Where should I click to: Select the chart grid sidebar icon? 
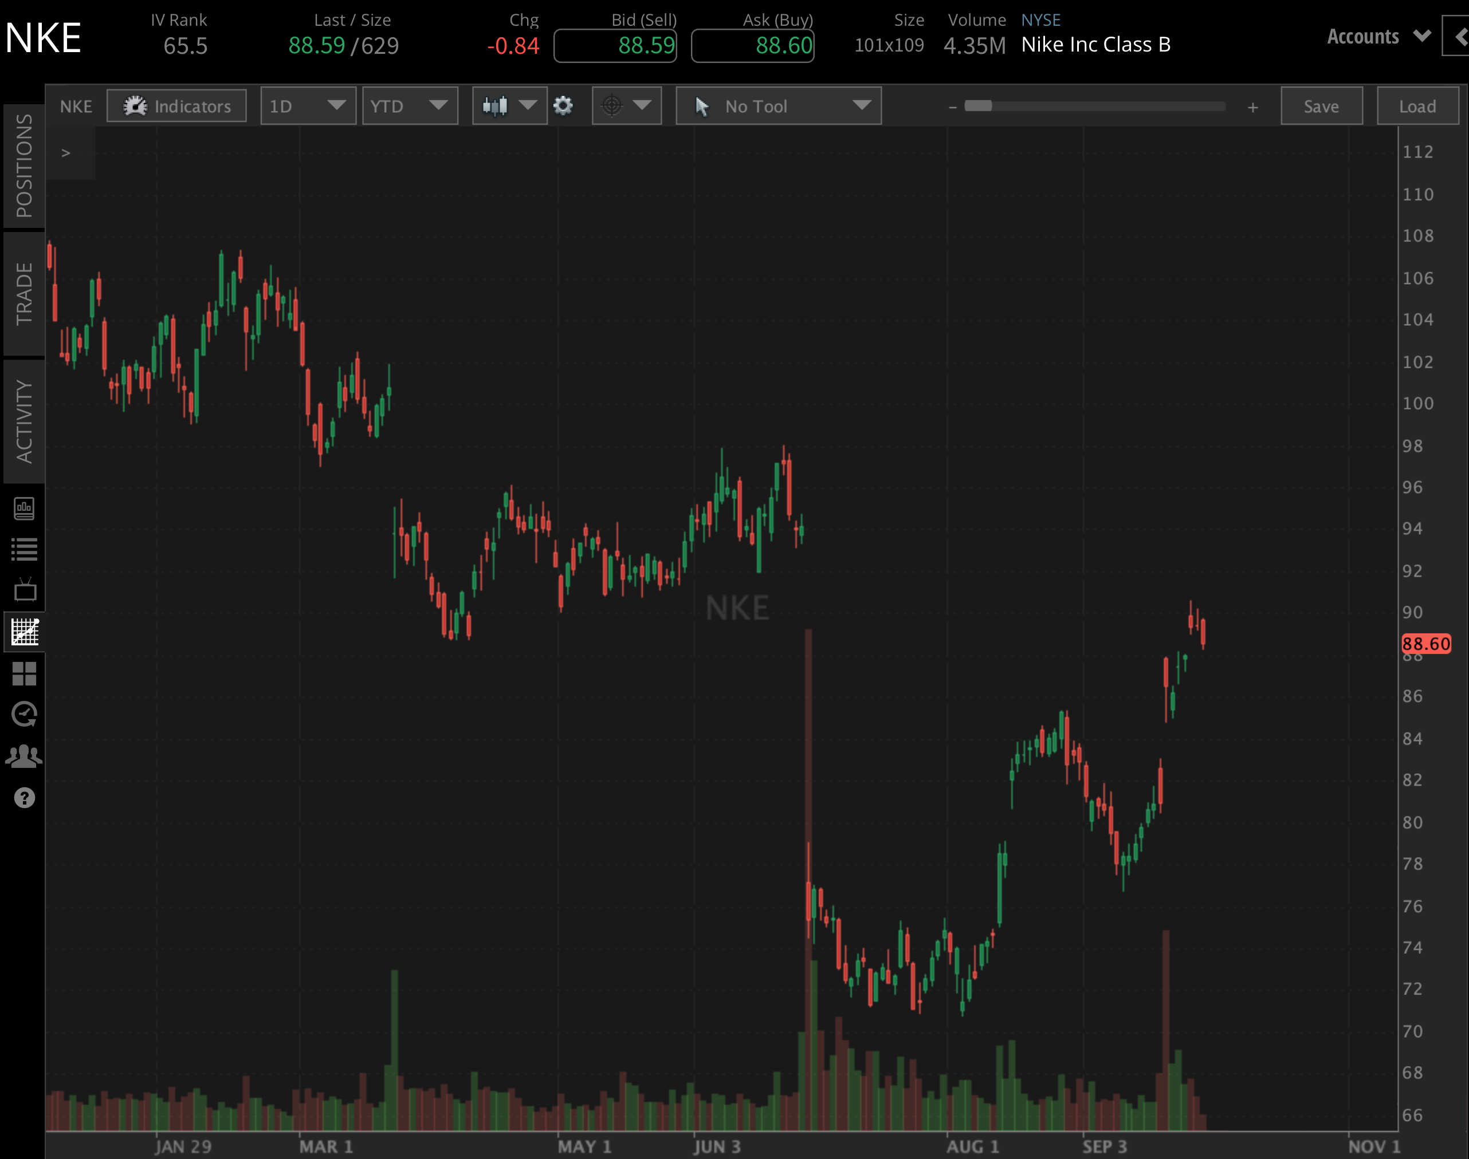click(25, 632)
